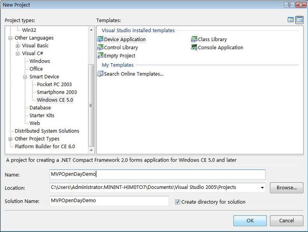Viewport: 308px width, 232px height.
Task: Click the Visual Basic label
Action: tap(35, 45)
